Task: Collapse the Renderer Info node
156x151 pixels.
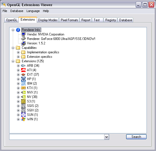Action: pyautogui.click(x=13, y=30)
